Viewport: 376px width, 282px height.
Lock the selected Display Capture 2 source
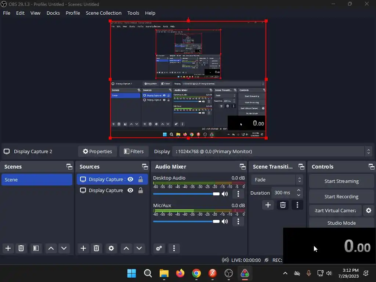tap(141, 179)
